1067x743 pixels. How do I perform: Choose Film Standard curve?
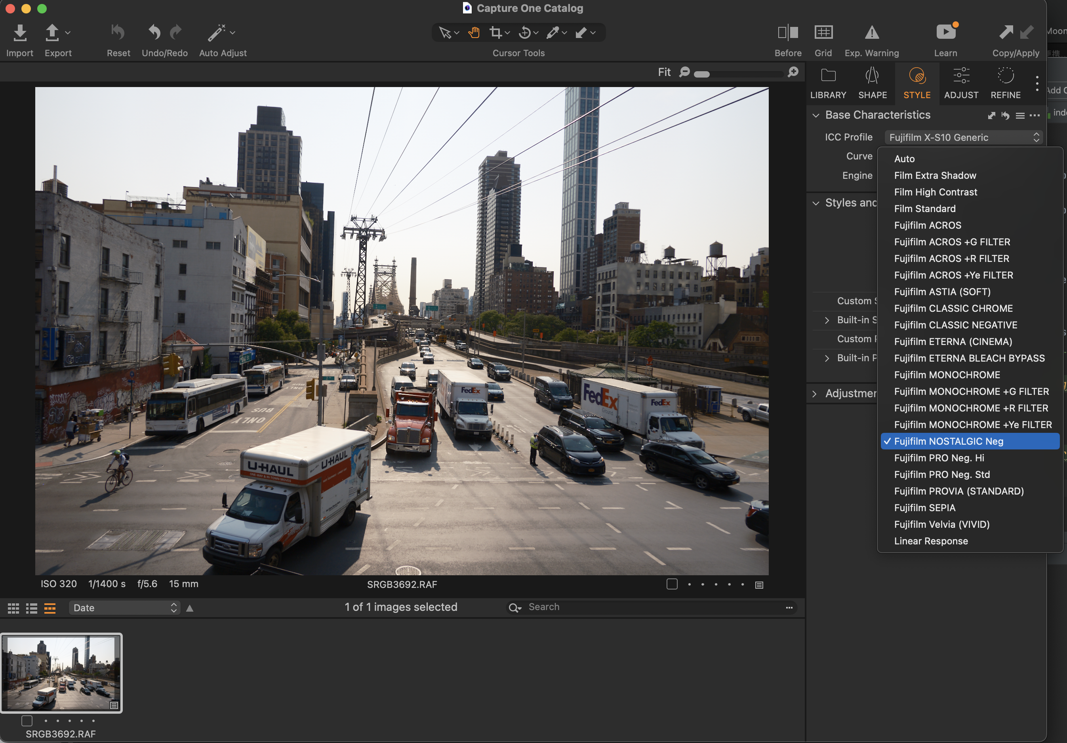(970, 209)
